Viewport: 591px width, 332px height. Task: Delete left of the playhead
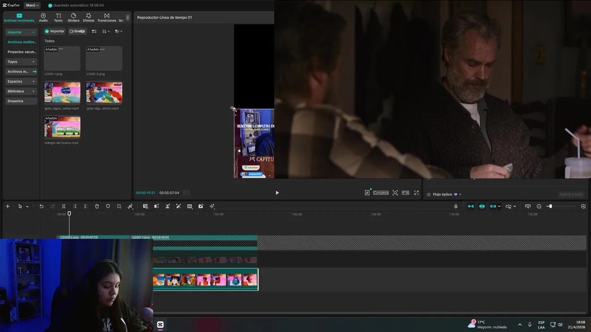click(75, 206)
